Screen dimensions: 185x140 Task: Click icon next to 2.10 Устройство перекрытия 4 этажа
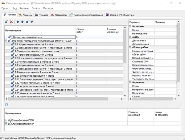[x=13, y=76]
